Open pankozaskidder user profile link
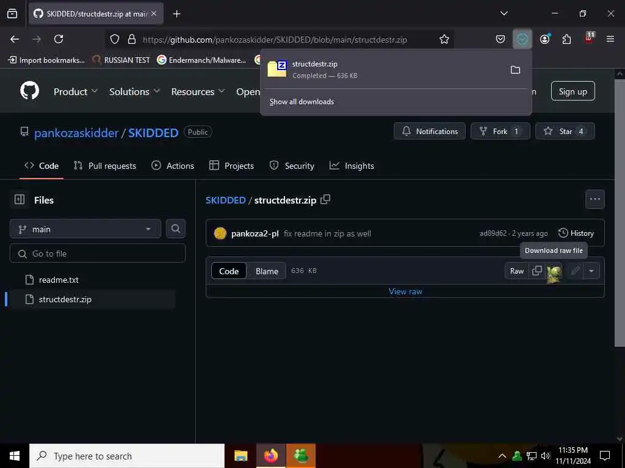625x468 pixels. (76, 132)
